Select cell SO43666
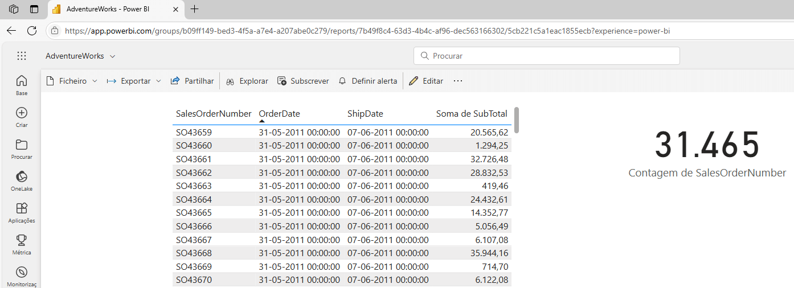Image resolution: width=794 pixels, height=288 pixels. pos(194,226)
